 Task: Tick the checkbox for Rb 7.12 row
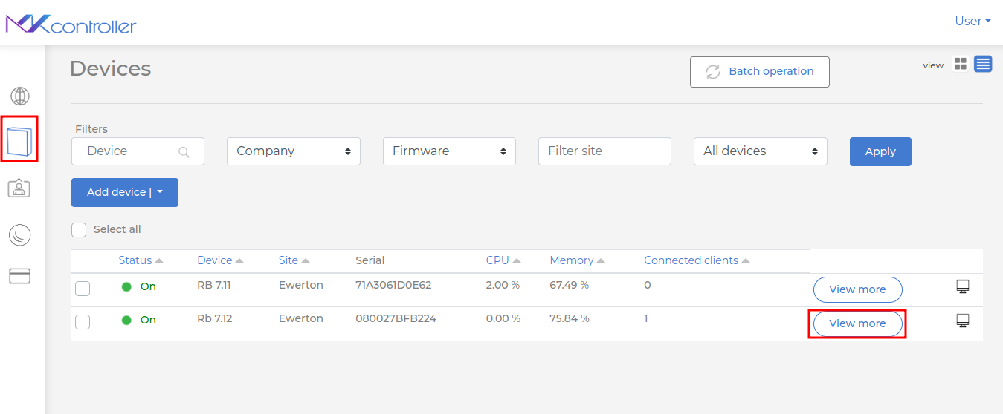[x=83, y=322]
